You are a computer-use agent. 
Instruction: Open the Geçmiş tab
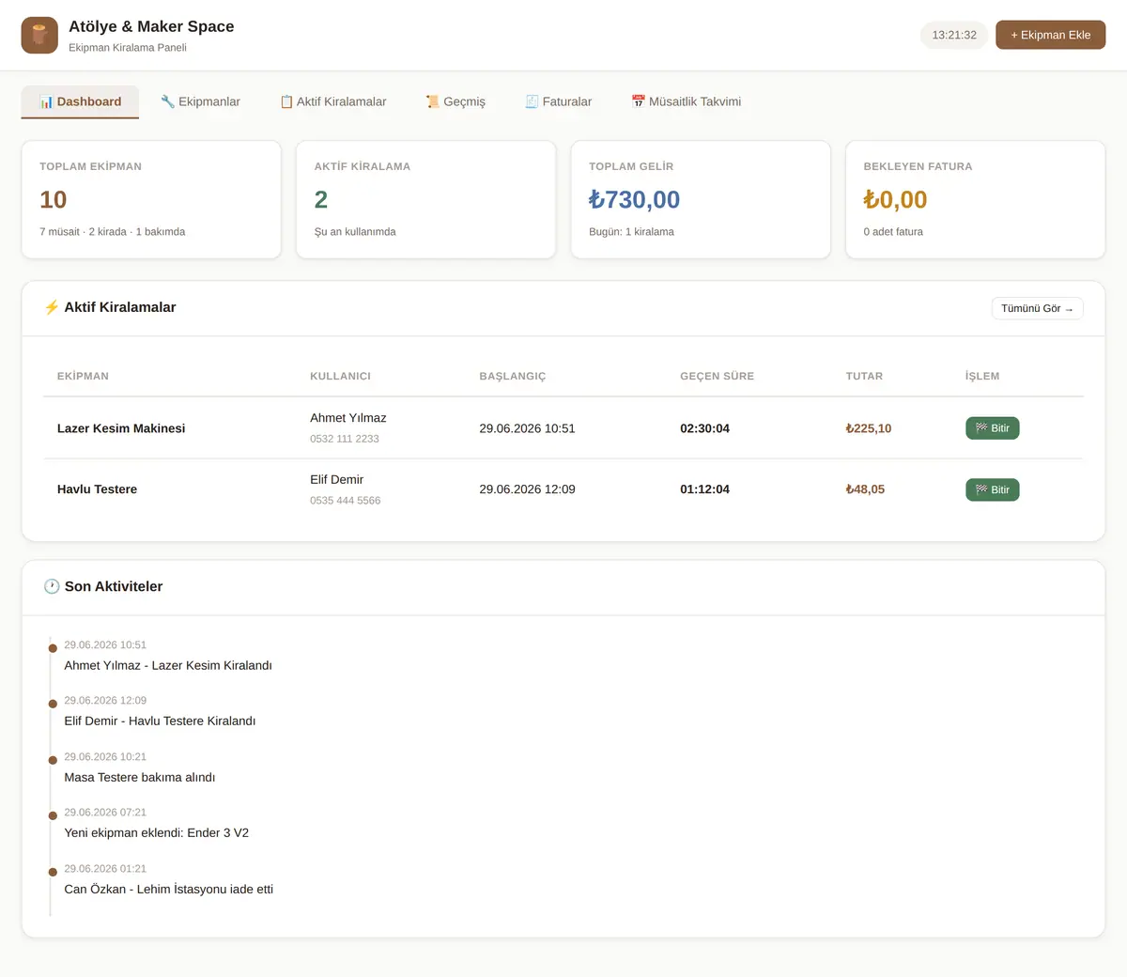coord(455,101)
